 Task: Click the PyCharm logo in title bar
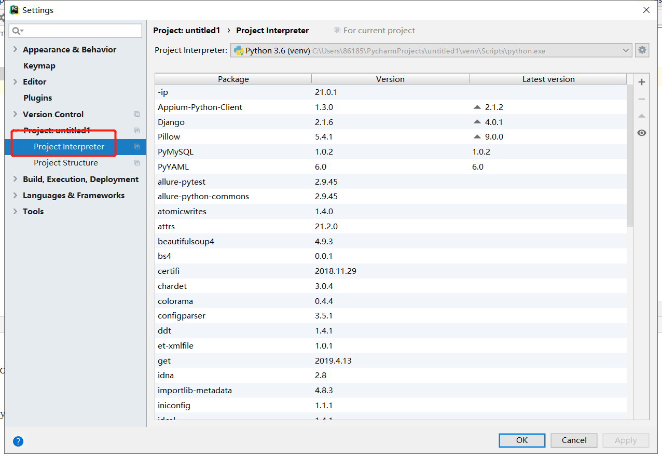pyautogui.click(x=15, y=10)
